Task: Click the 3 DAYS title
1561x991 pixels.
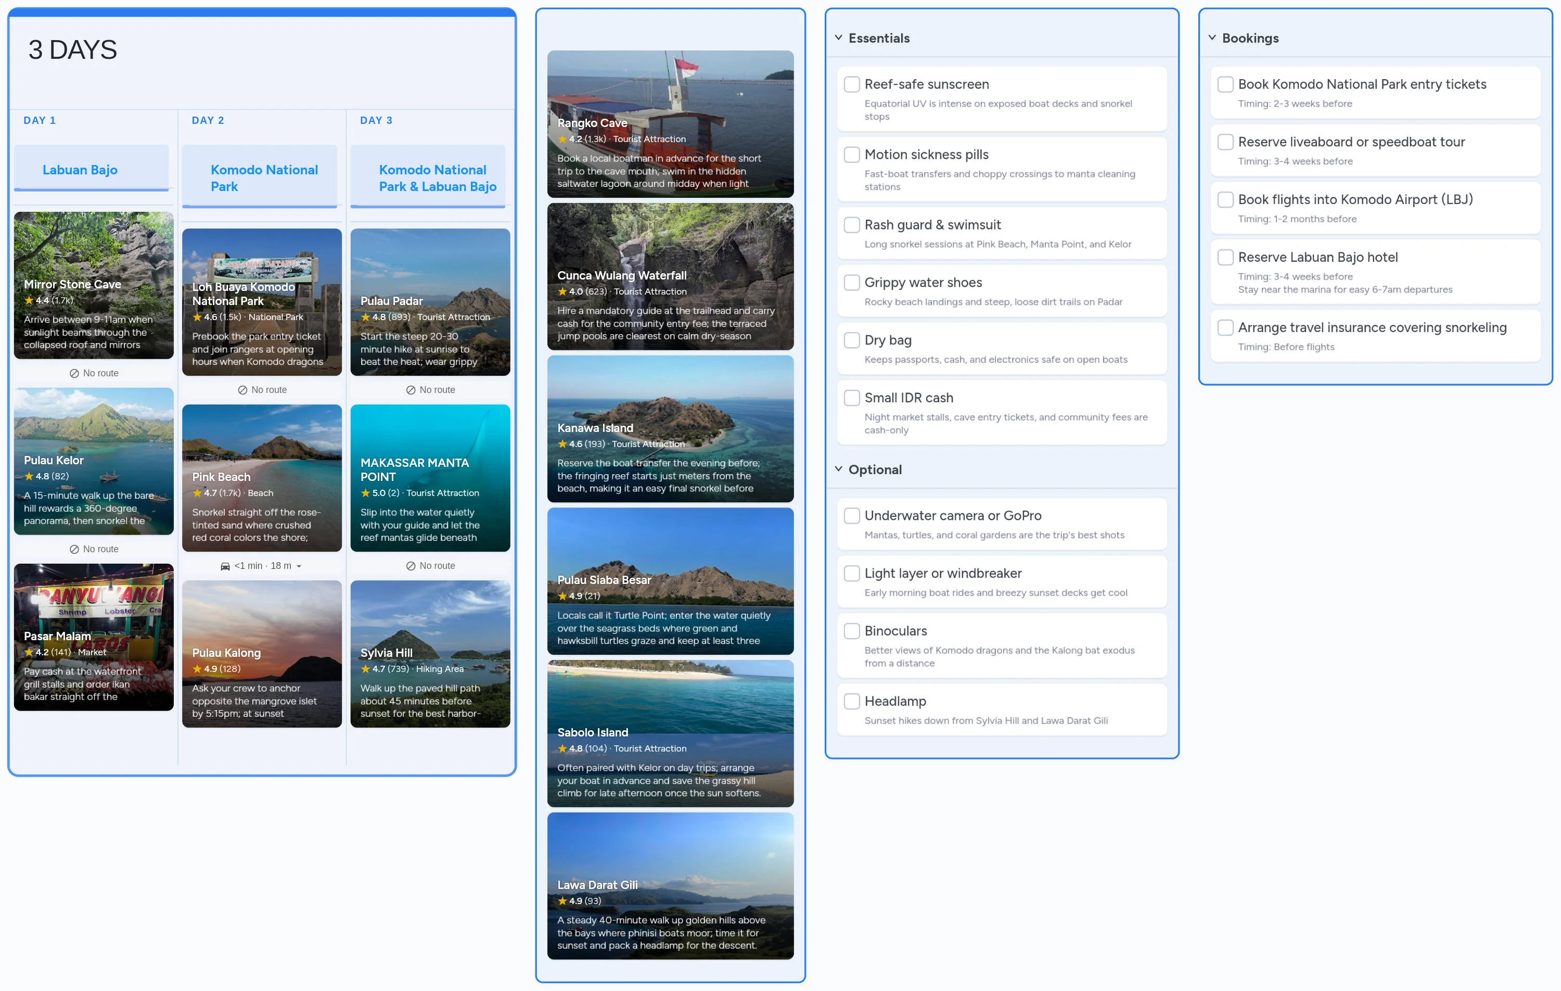Action: [x=73, y=50]
